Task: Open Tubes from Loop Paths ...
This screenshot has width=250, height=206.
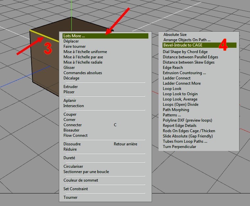Action: 185,141
